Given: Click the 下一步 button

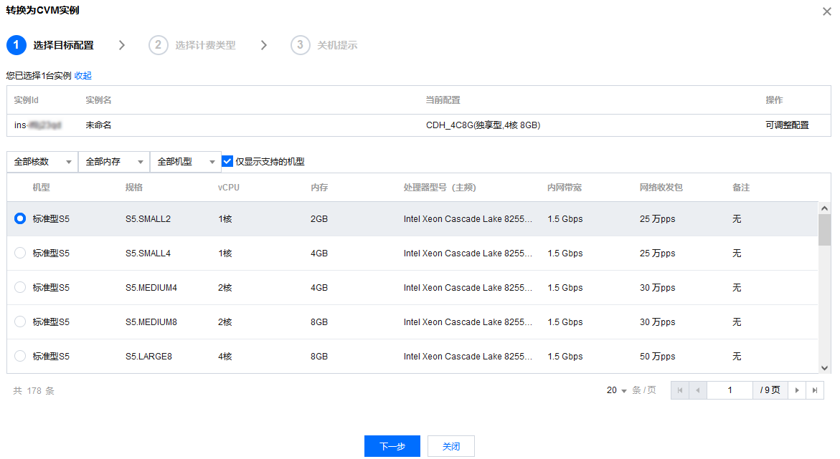Looking at the screenshot, I should point(392,446).
